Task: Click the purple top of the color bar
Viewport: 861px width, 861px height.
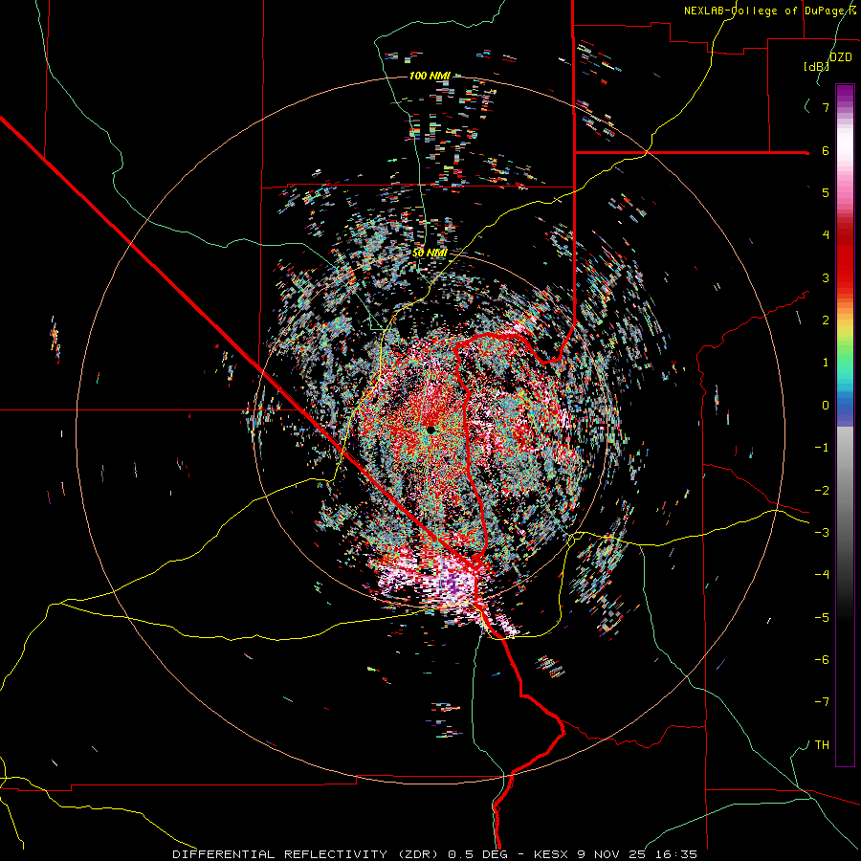Action: [845, 94]
